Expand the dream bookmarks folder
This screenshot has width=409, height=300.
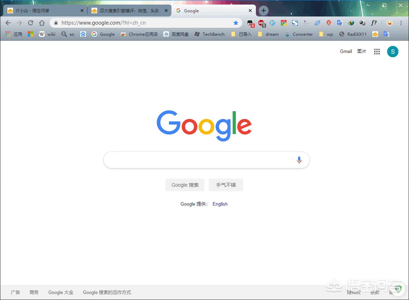[268, 34]
